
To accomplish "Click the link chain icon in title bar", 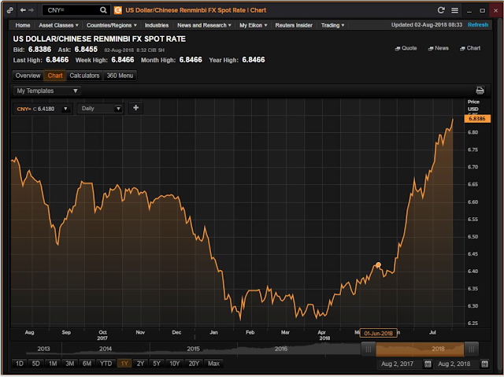I will pos(10,10).
